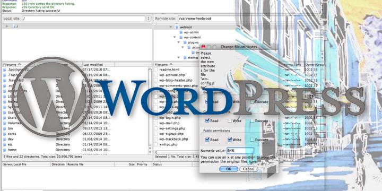
Task: Select the wp-admin folder icon
Action: click(x=181, y=32)
